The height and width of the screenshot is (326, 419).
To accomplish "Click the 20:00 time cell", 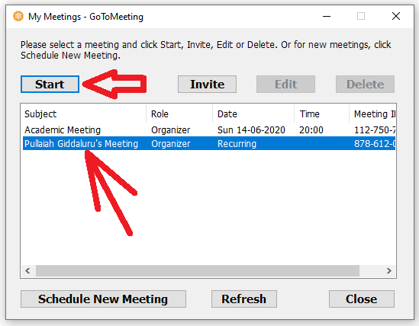I will (311, 130).
